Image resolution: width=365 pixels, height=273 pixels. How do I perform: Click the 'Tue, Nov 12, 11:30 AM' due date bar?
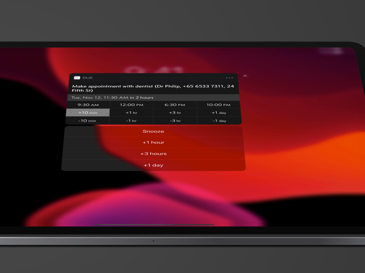click(x=153, y=97)
